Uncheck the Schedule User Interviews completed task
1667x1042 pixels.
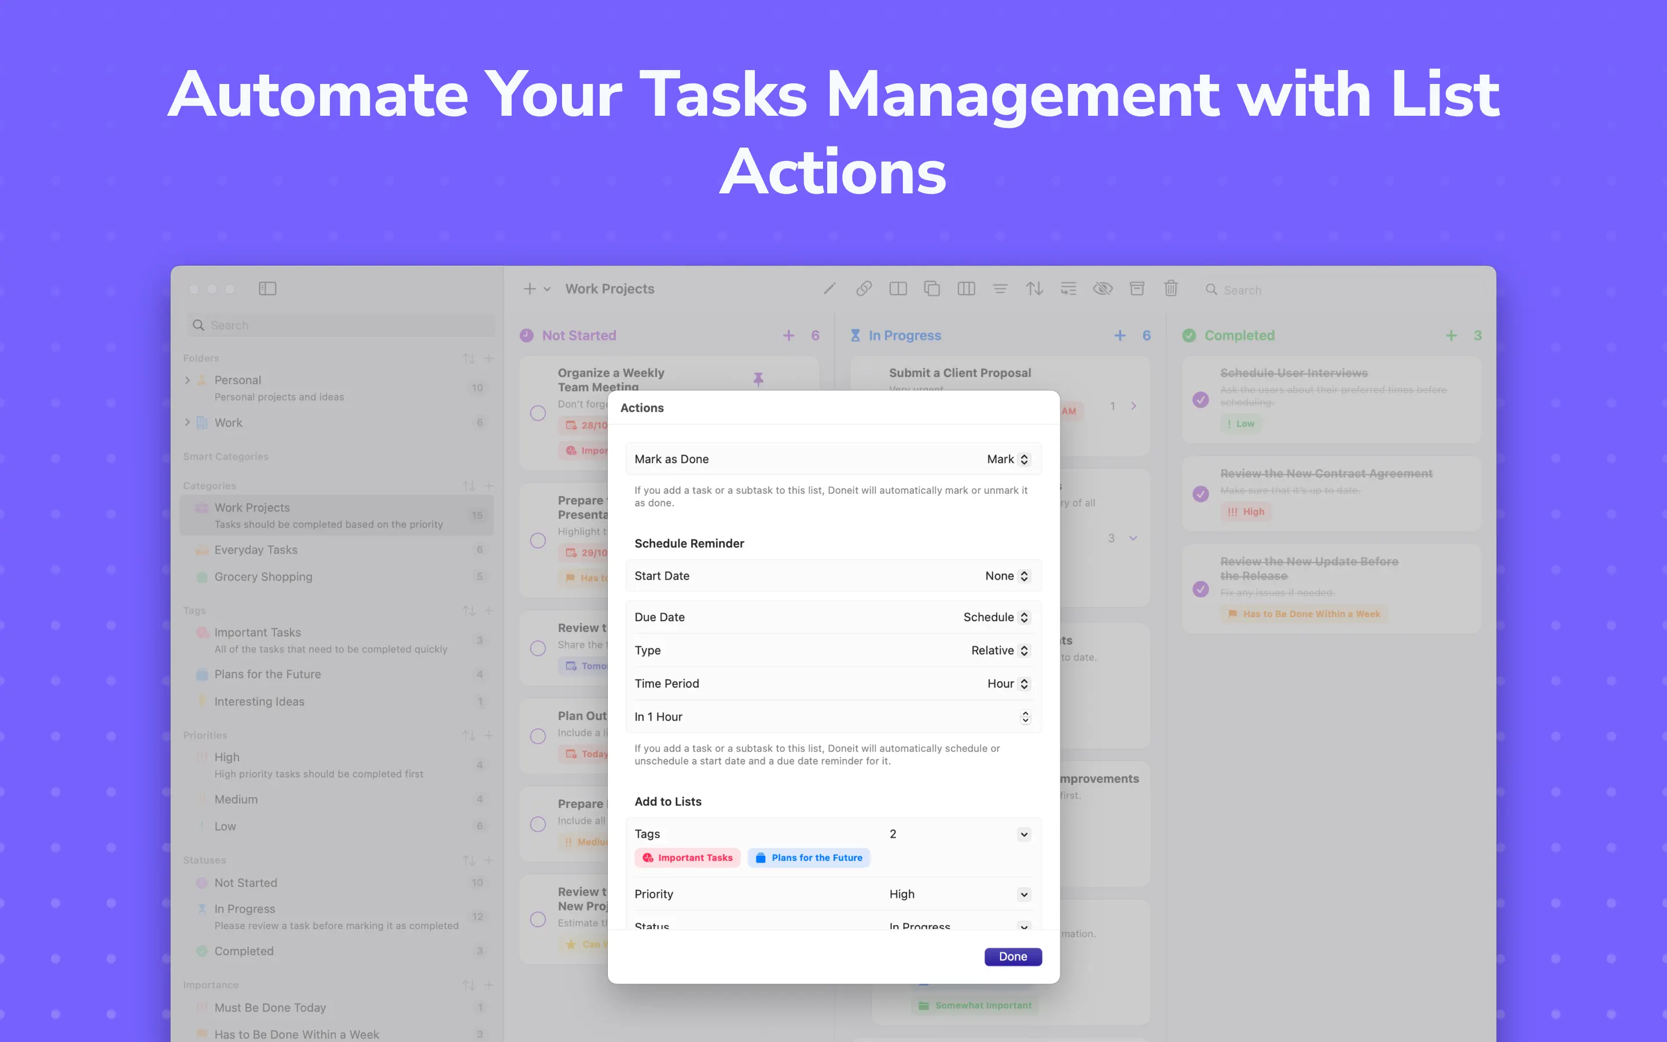tap(1200, 399)
